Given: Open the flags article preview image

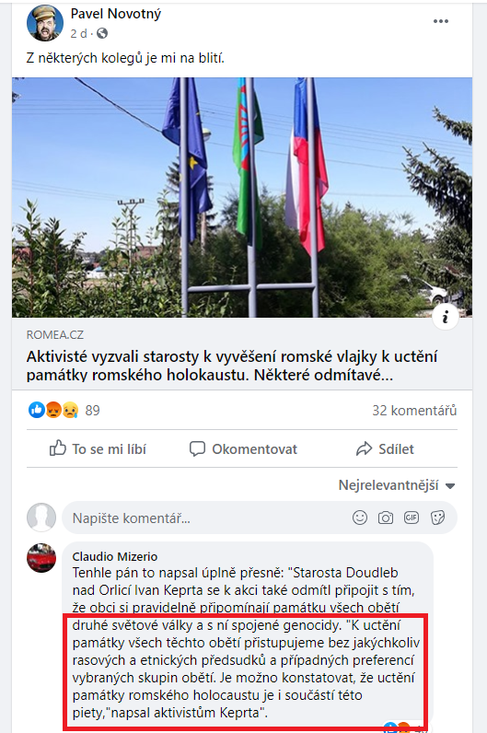Looking at the screenshot, I should (x=242, y=197).
